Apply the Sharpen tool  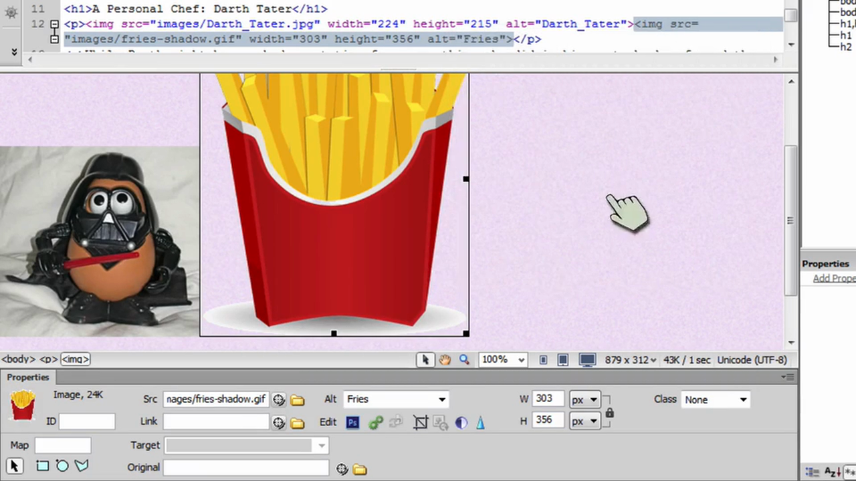(x=480, y=422)
